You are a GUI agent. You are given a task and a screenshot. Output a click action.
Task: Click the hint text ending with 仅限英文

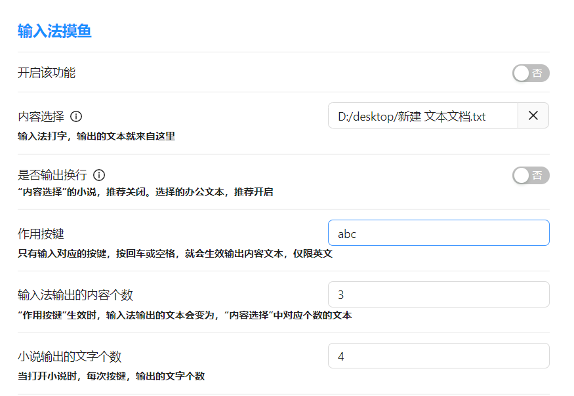pos(175,253)
